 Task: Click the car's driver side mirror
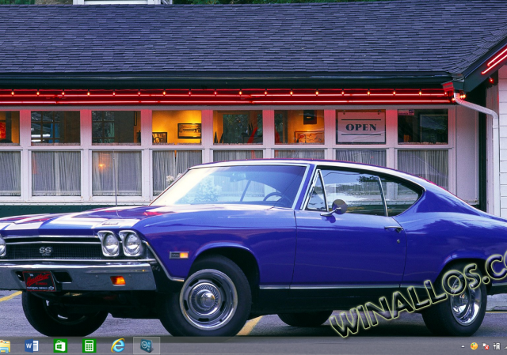(x=338, y=207)
